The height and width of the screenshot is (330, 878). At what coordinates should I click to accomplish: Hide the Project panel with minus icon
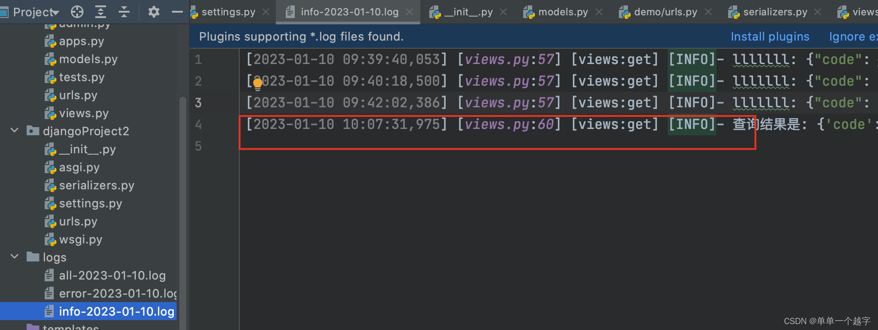177,12
